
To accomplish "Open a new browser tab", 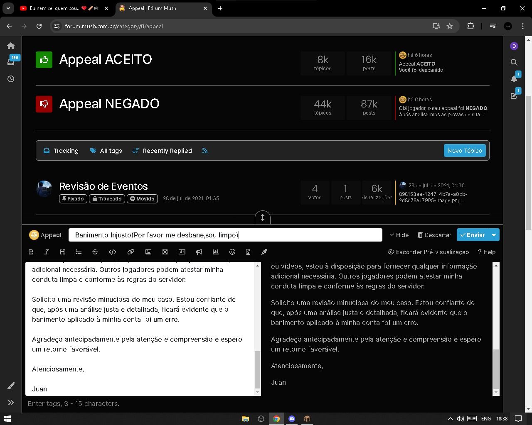I will 220,8.
